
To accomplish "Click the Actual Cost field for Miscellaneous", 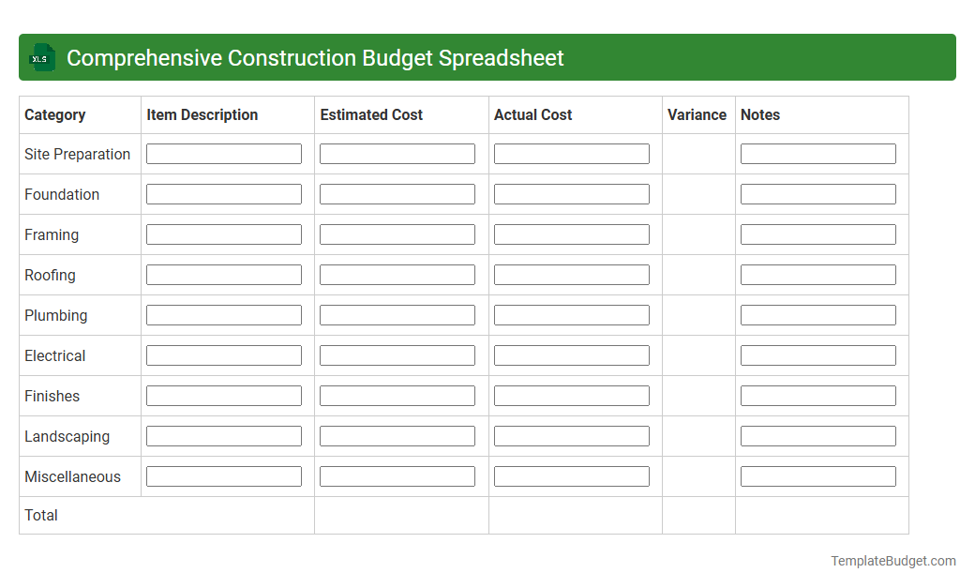I will click(571, 475).
